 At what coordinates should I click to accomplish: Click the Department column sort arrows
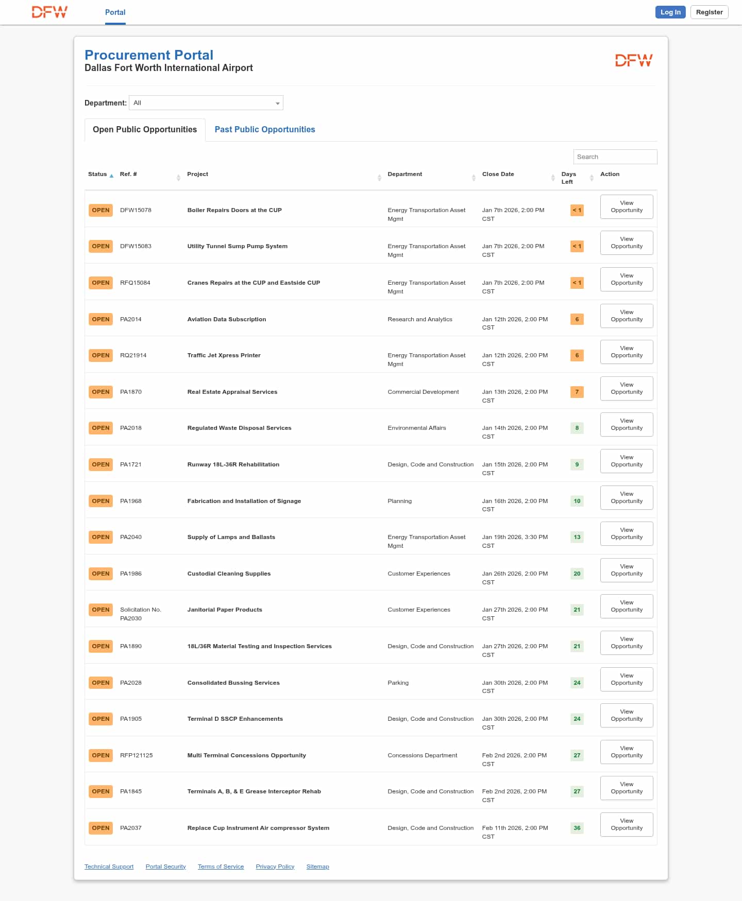pos(474,178)
